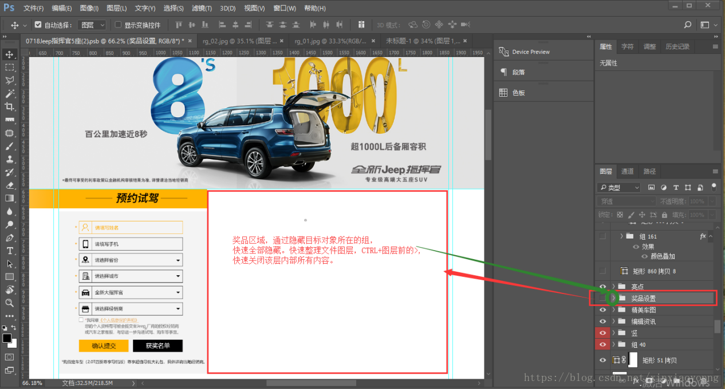Expand the 奖品设置 group
Screen dimensions: 725x389
(614, 298)
